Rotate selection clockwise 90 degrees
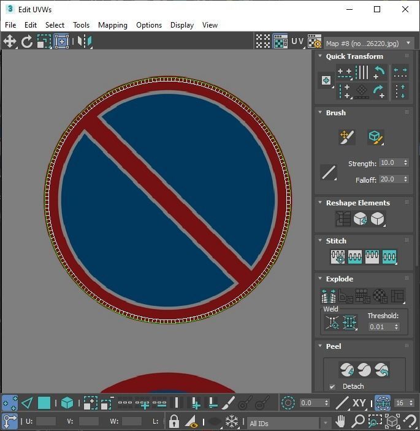This screenshot has height=431, width=420. pyautogui.click(x=380, y=91)
